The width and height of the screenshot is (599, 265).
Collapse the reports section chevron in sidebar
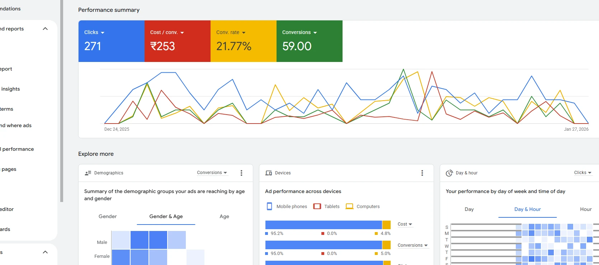coord(45,29)
